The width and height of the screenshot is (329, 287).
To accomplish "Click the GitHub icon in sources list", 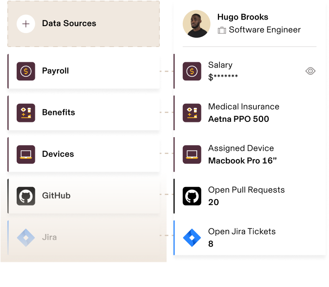I will (x=26, y=196).
